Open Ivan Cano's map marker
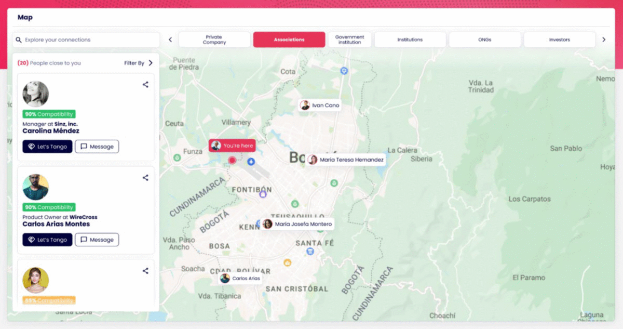623x329 pixels. [320, 106]
